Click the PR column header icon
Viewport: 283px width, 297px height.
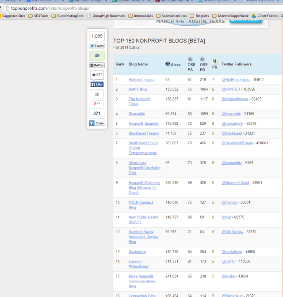click(x=214, y=62)
